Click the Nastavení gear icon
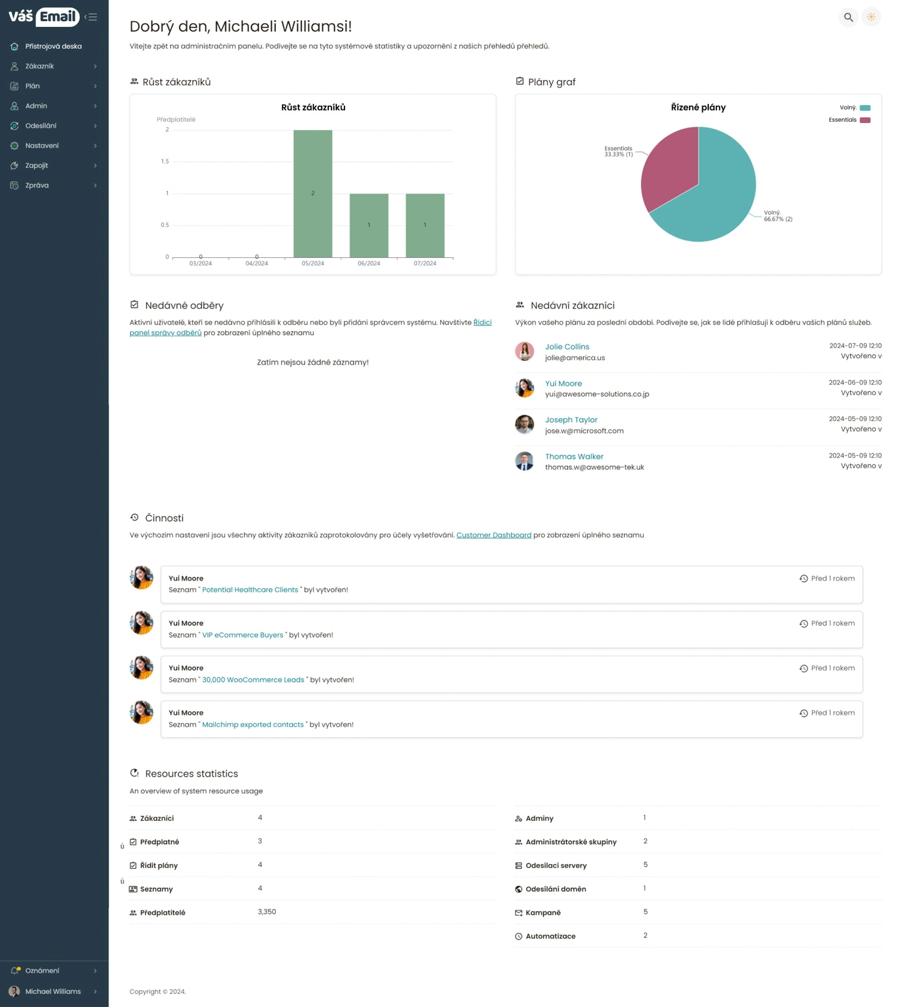This screenshot has width=905, height=1007. click(x=14, y=146)
